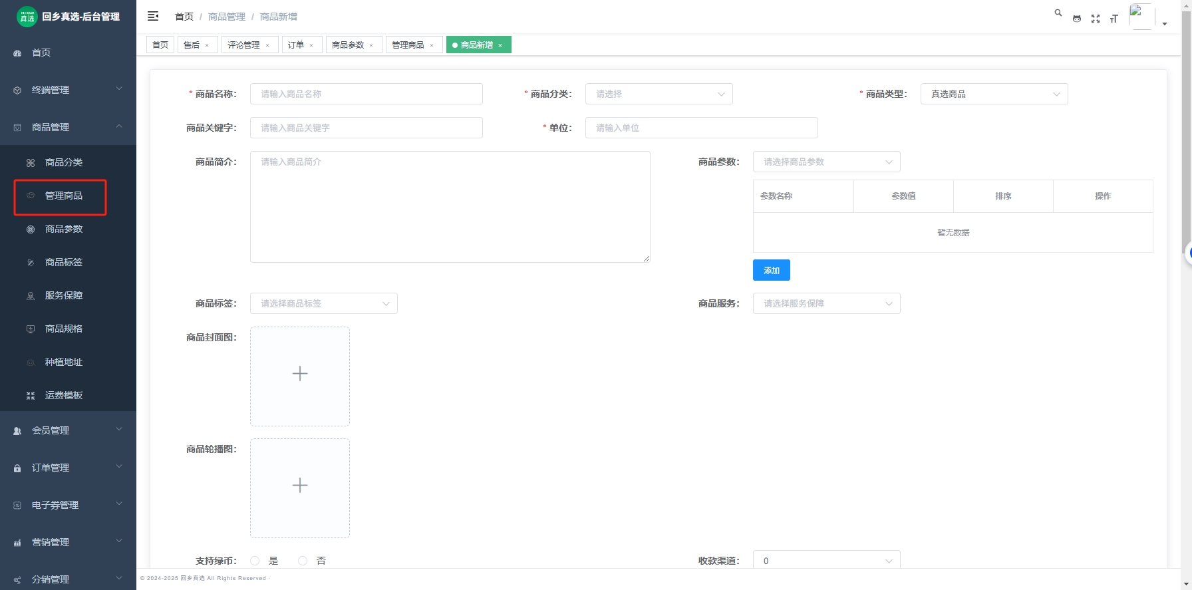This screenshot has width=1192, height=590.
Task: Open the 商品类型 dropdown showing 真选商品
Action: pyautogui.click(x=994, y=94)
